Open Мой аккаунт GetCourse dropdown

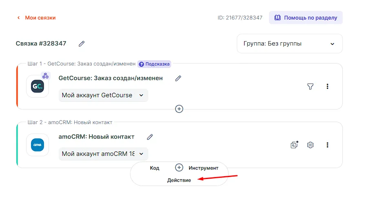point(103,95)
